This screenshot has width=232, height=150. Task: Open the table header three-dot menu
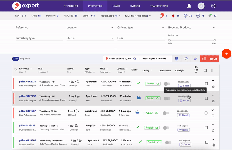point(212,71)
